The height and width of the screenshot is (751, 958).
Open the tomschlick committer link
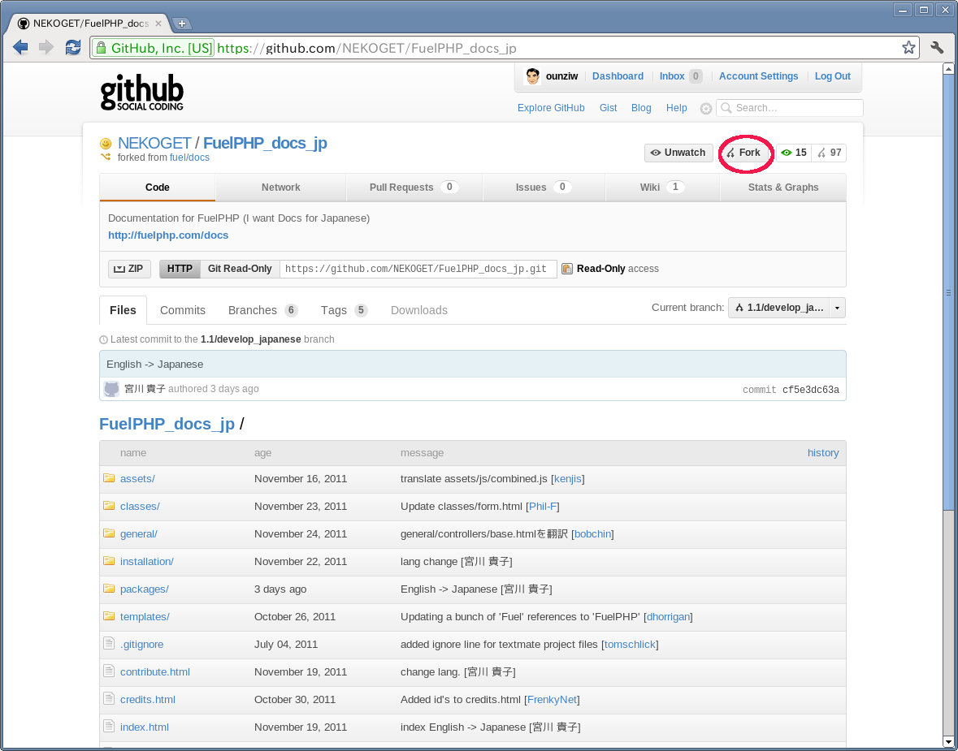629,644
